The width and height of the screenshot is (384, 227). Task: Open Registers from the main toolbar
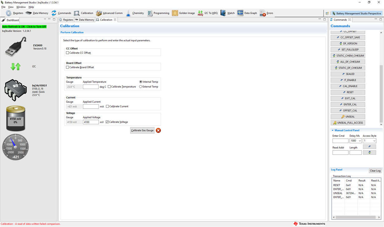[15, 13]
